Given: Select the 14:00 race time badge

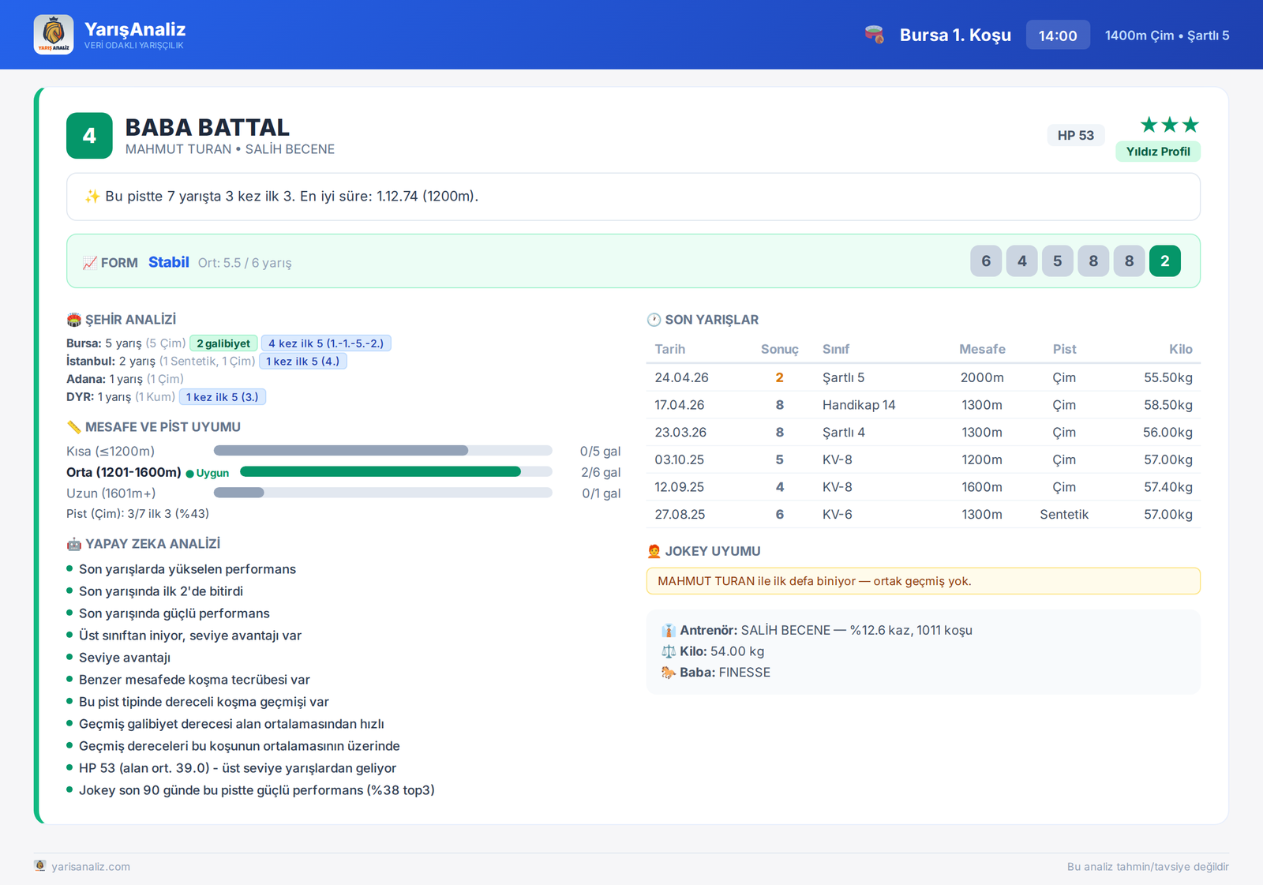Looking at the screenshot, I should coord(1058,35).
